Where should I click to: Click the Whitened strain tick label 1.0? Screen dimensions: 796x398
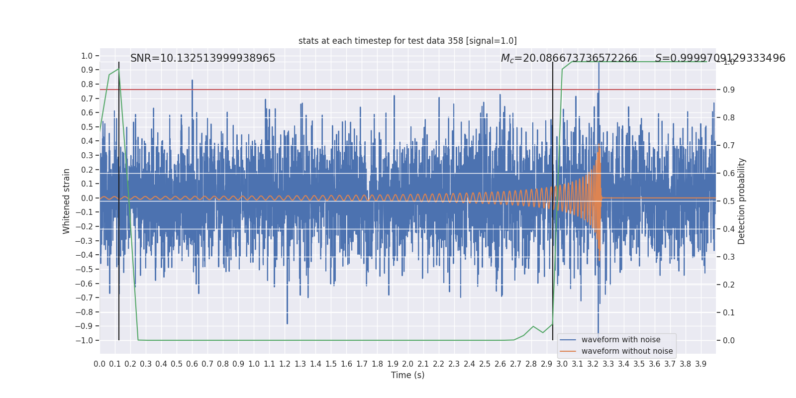(x=87, y=56)
